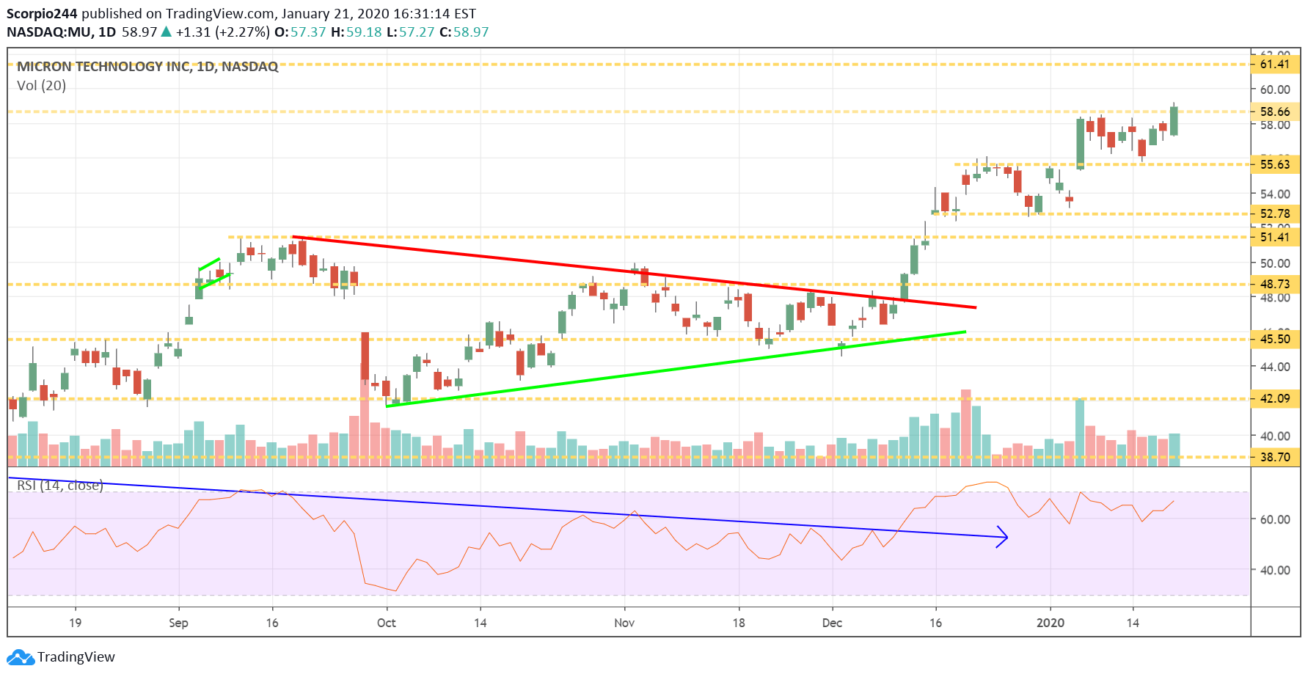Image resolution: width=1308 pixels, height=677 pixels.
Task: Select the 55.63 price level label
Action: (x=1274, y=164)
